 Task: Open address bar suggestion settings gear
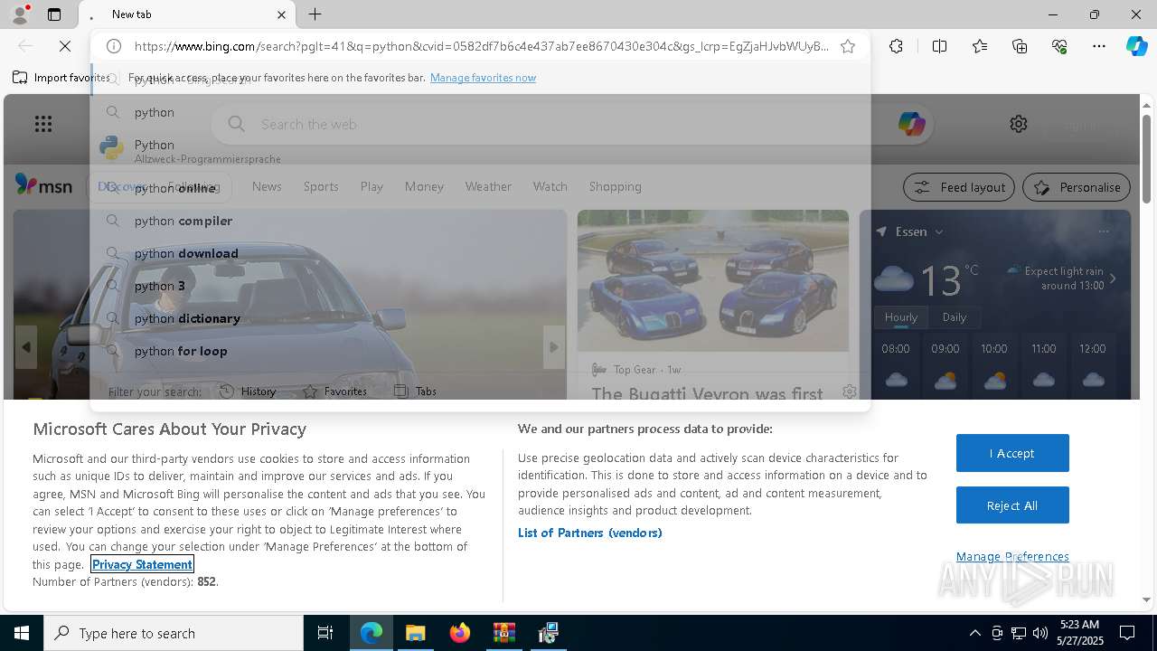tap(849, 392)
